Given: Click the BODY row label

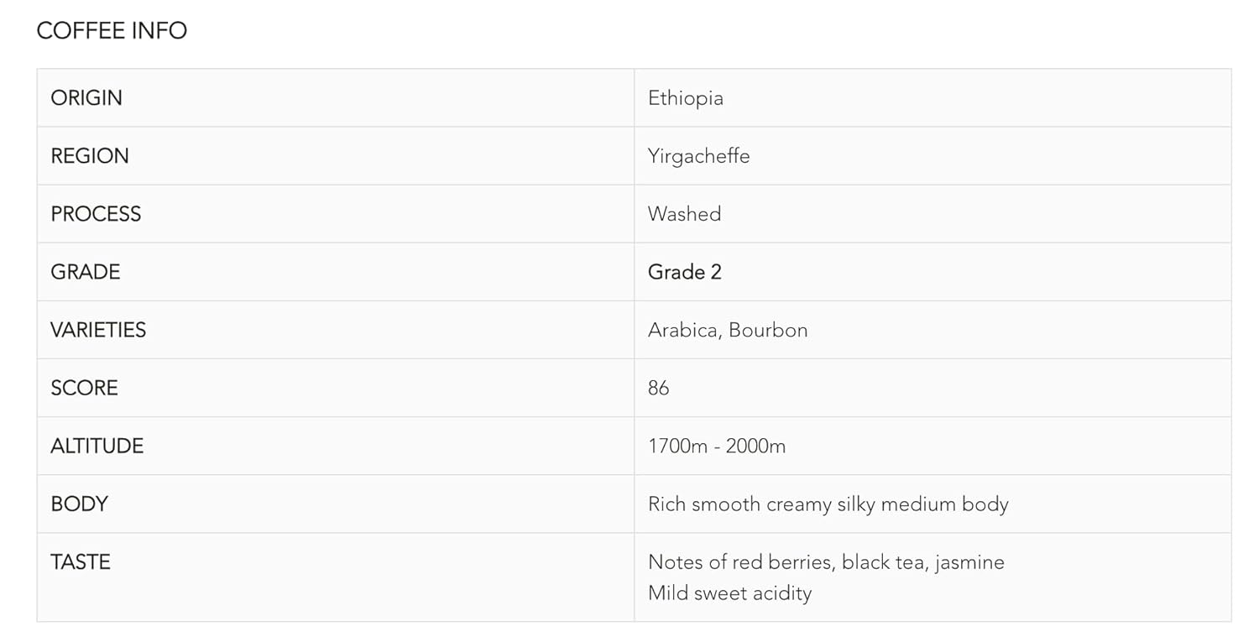Looking at the screenshot, I should click(x=79, y=504).
